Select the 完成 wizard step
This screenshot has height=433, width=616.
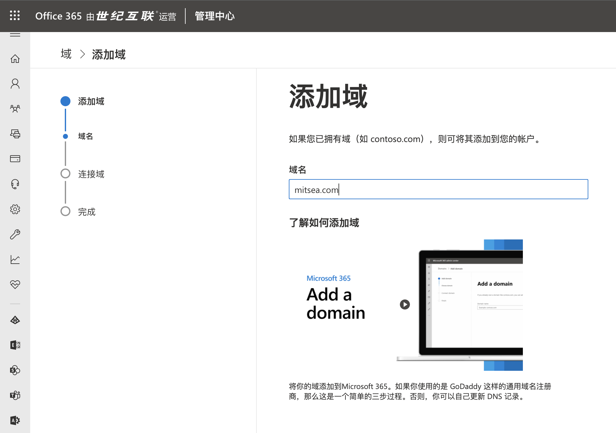(x=87, y=211)
